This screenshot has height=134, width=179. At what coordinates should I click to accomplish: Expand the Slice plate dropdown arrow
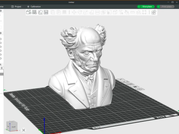[x=139, y=7]
